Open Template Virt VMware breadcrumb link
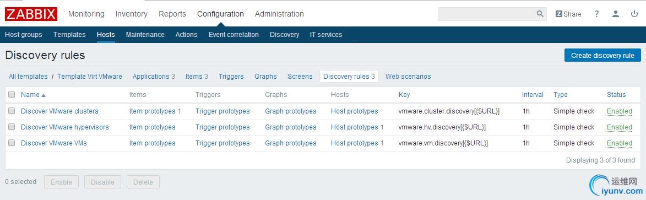The image size is (646, 200). (x=90, y=76)
